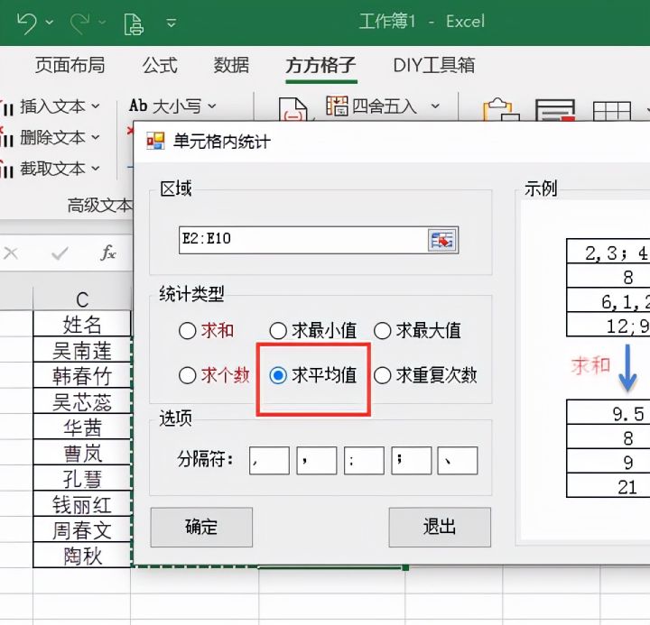Select the cell 韩春竹
Viewport: 650px width, 625px height.
82,375
